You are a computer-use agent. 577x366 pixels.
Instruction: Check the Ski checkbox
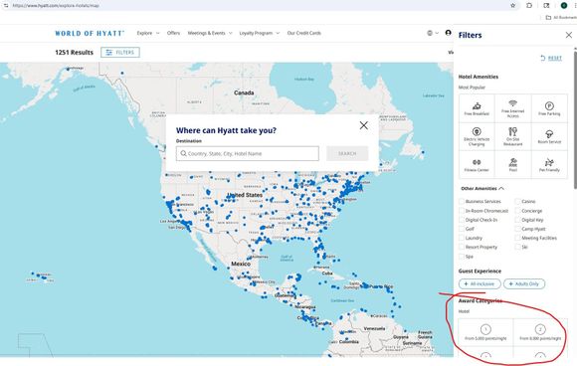tap(517, 247)
